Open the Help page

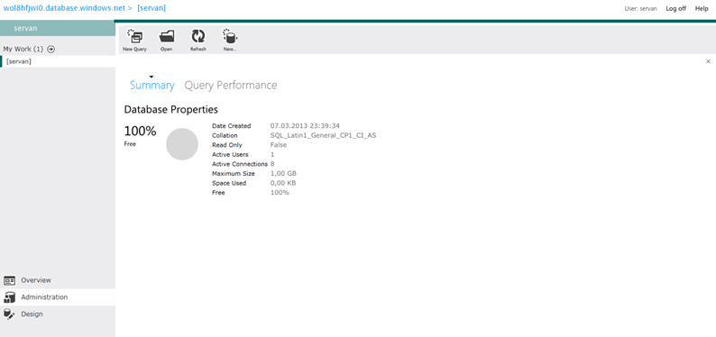click(702, 9)
